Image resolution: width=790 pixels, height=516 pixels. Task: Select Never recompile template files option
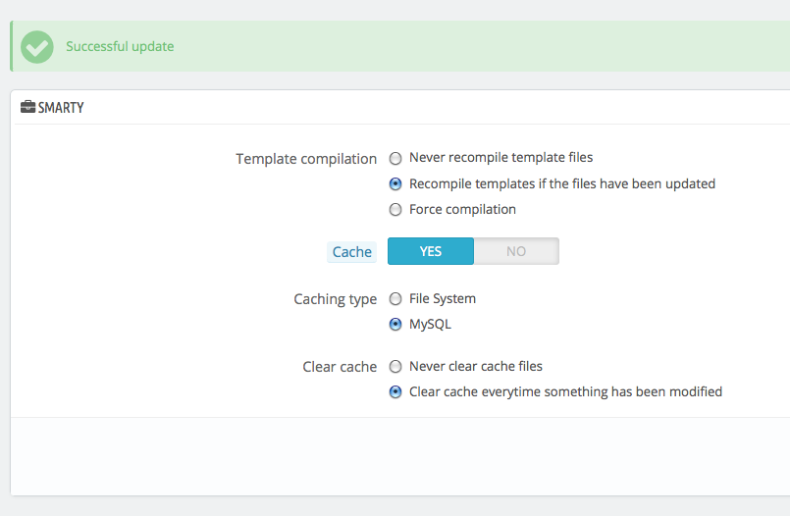[x=395, y=159]
